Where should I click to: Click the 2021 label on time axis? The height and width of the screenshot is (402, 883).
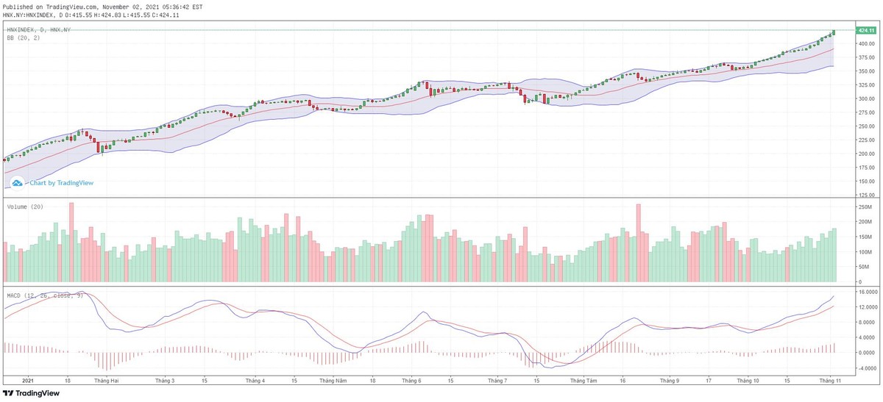28,381
